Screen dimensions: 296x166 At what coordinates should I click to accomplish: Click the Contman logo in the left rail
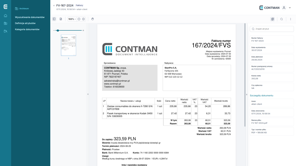5,7
